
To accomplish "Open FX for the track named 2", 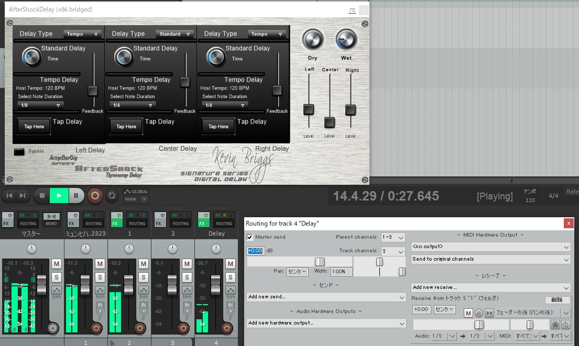I will (160, 219).
